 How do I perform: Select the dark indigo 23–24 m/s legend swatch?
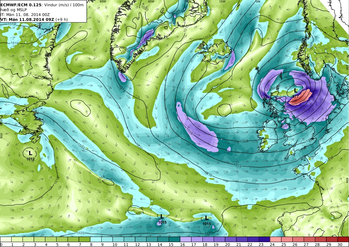pyautogui.click(x=265, y=239)
